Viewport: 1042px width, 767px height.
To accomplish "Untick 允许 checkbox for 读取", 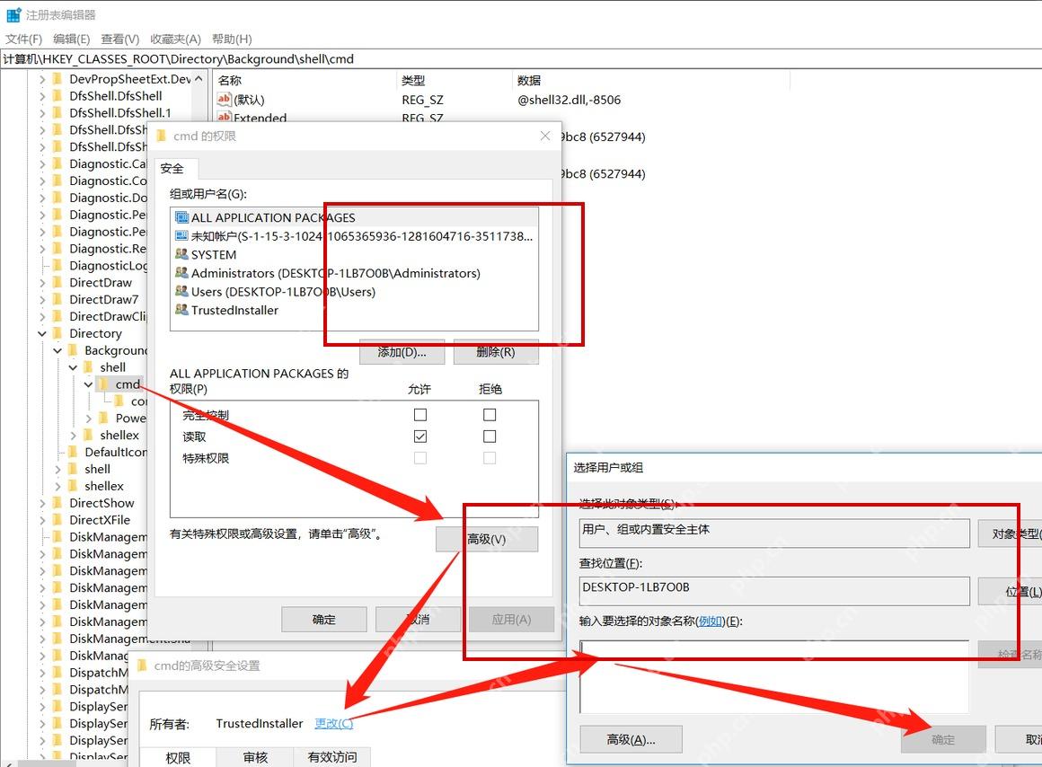I will [420, 436].
